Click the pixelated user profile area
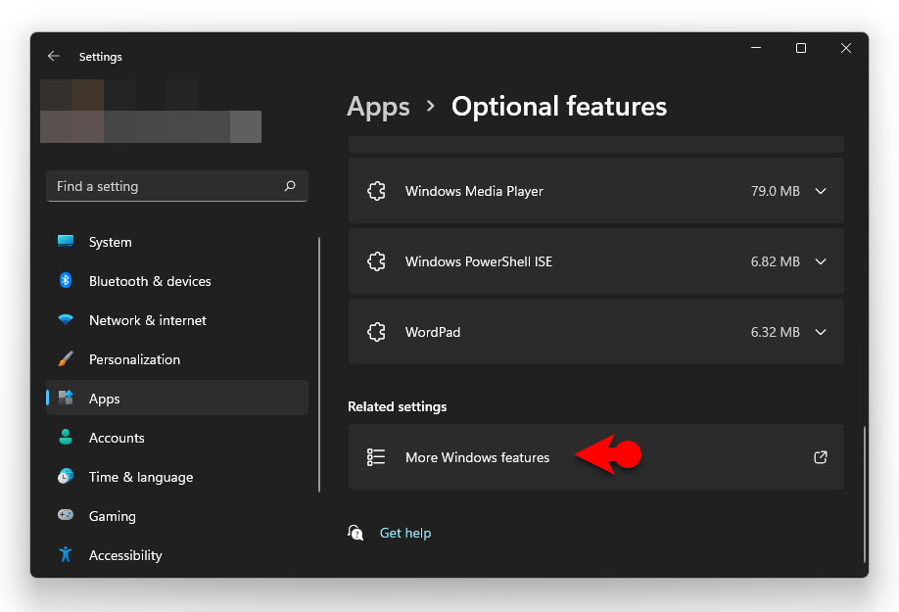This screenshot has height=612, width=899. tap(151, 112)
